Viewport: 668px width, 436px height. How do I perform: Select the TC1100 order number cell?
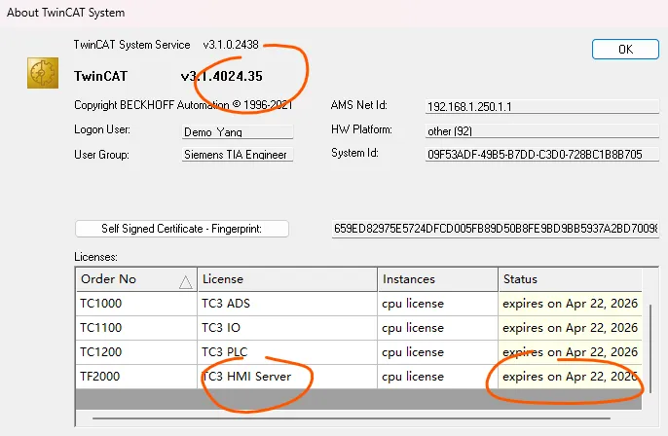tap(136, 328)
